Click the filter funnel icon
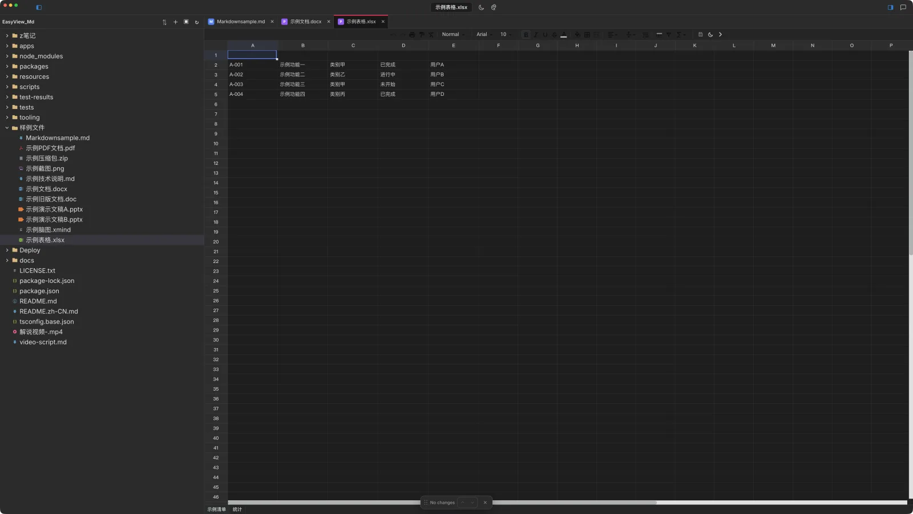913x514 pixels. coord(669,35)
